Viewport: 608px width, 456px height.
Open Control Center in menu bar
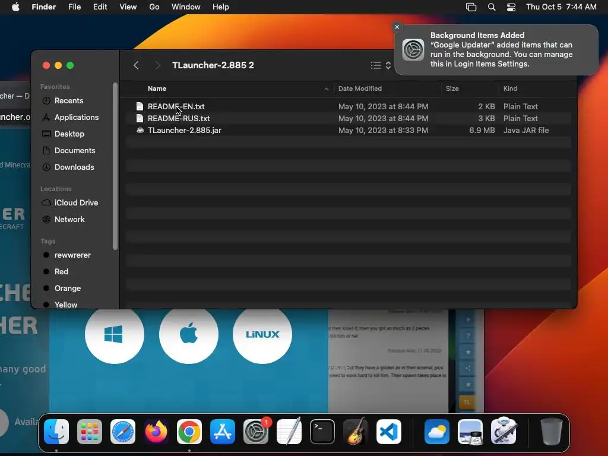click(511, 7)
